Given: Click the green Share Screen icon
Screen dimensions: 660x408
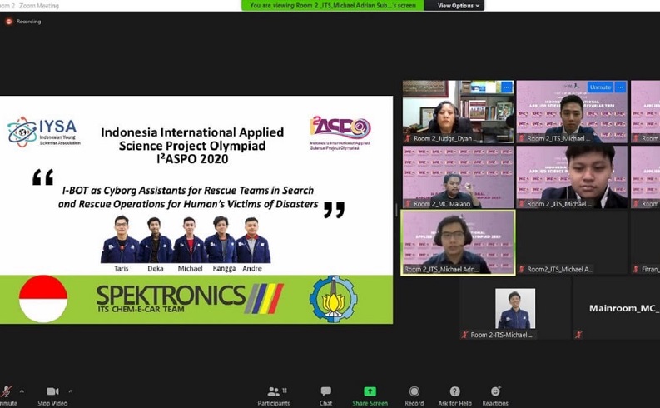Looking at the screenshot, I should point(370,392).
